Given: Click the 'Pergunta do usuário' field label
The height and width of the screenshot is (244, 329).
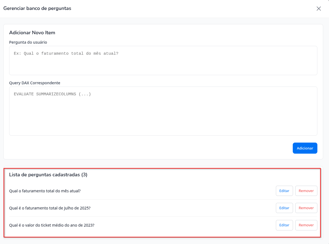Looking at the screenshot, I should (28, 42).
